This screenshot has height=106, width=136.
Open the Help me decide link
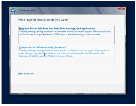pos(26,74)
